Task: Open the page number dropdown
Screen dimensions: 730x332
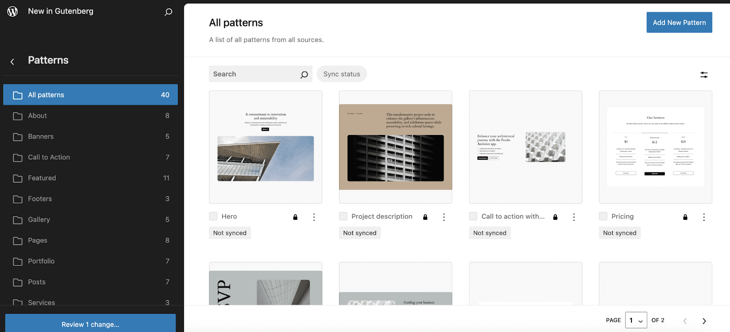Action: click(636, 320)
